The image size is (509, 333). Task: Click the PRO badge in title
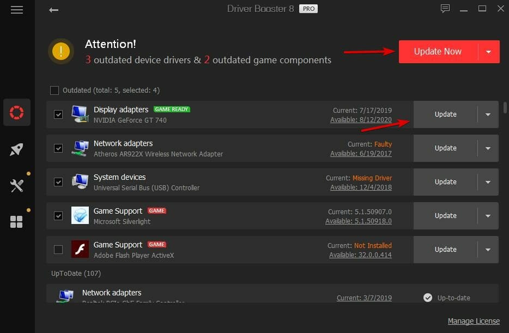(308, 9)
